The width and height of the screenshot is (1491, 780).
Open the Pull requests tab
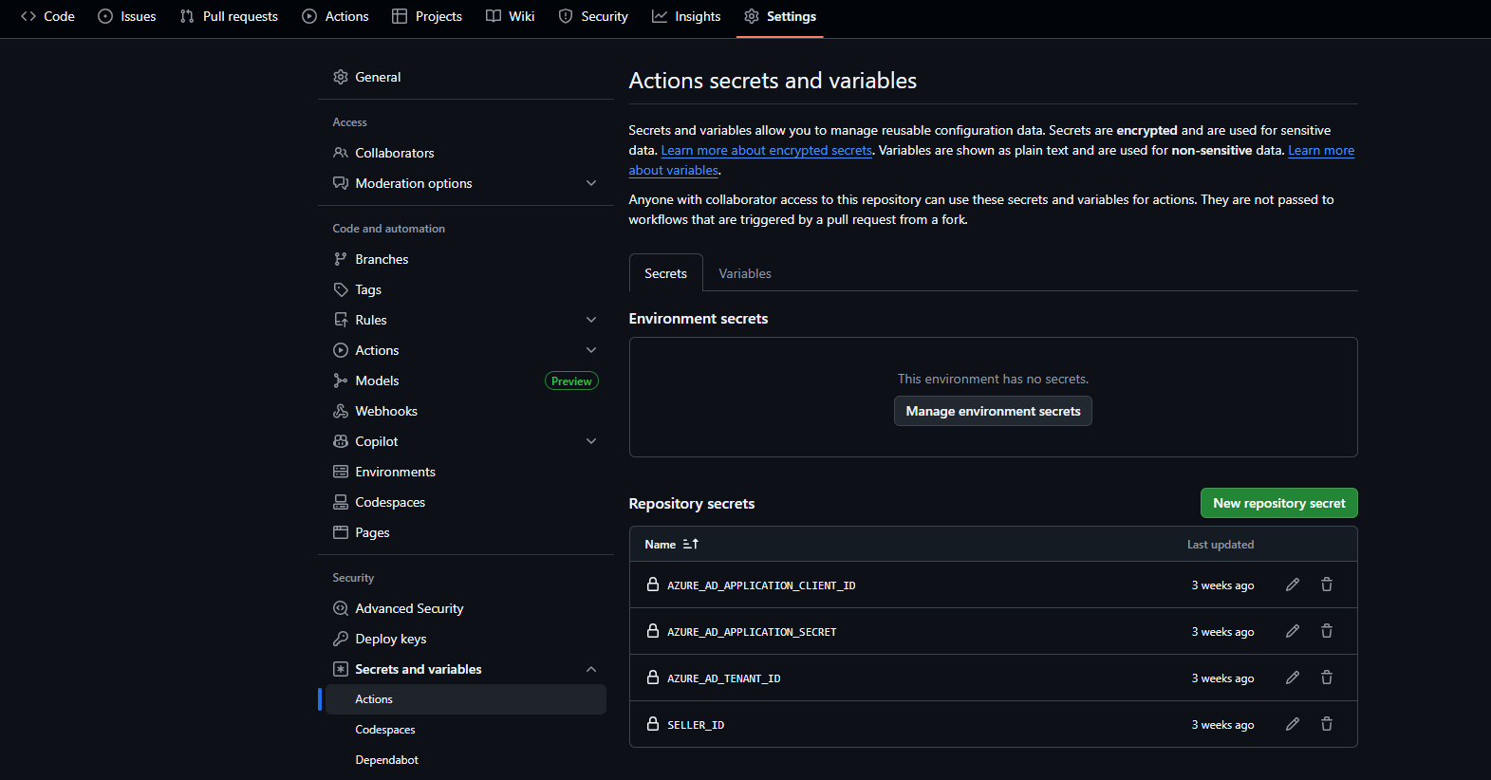[x=229, y=16]
